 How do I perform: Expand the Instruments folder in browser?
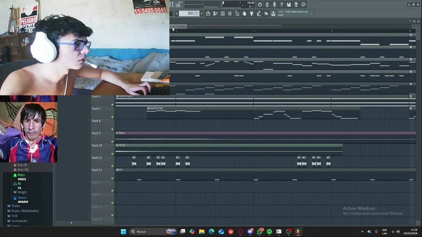pos(19,221)
